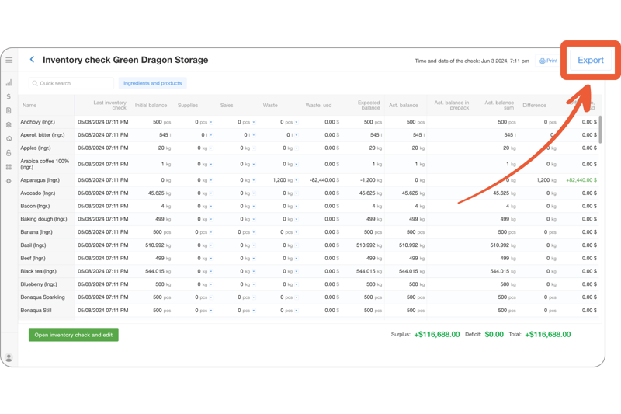The width and height of the screenshot is (621, 414).
Task: Sort by Act. balance header
Action: pyautogui.click(x=403, y=106)
